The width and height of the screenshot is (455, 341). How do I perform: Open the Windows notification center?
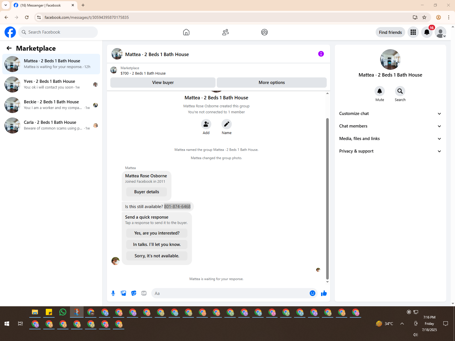pos(446,324)
